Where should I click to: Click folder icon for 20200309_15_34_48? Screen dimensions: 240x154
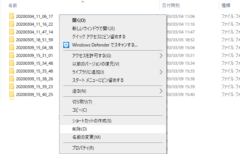point(12,63)
